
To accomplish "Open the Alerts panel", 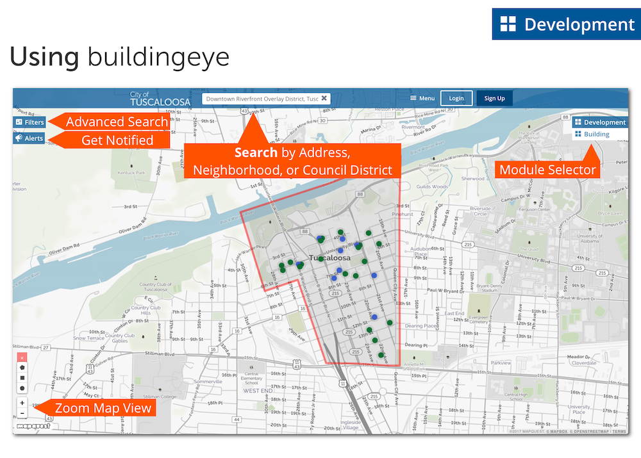I will coord(29,138).
